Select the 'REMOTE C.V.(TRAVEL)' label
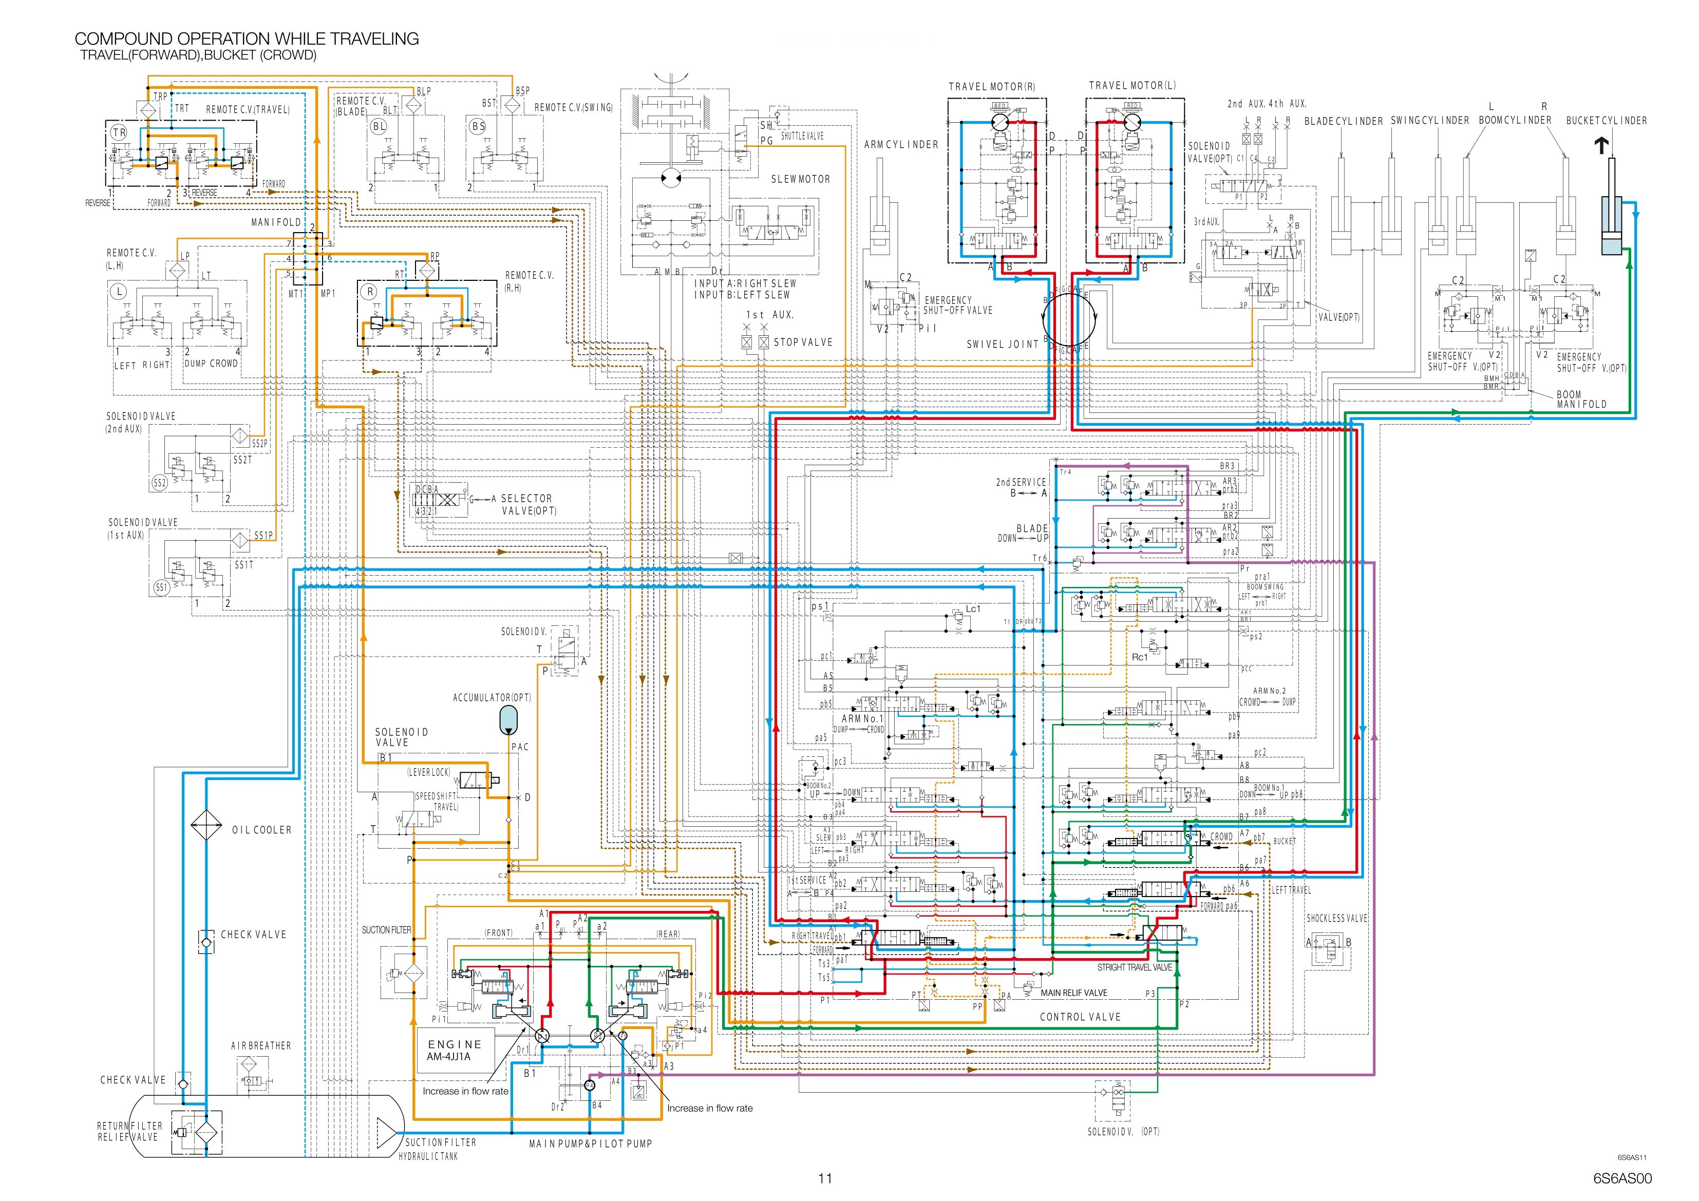Viewport: 1699px width, 1201px height. tap(248, 109)
